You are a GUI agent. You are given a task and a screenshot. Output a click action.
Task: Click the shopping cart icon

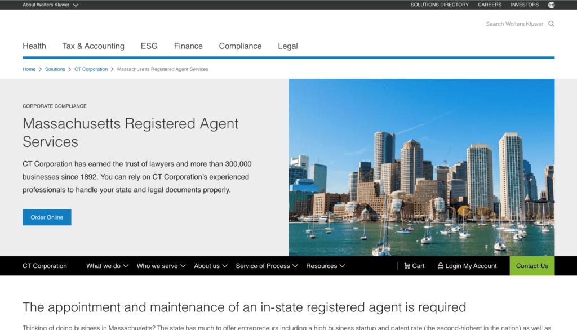coord(407,266)
